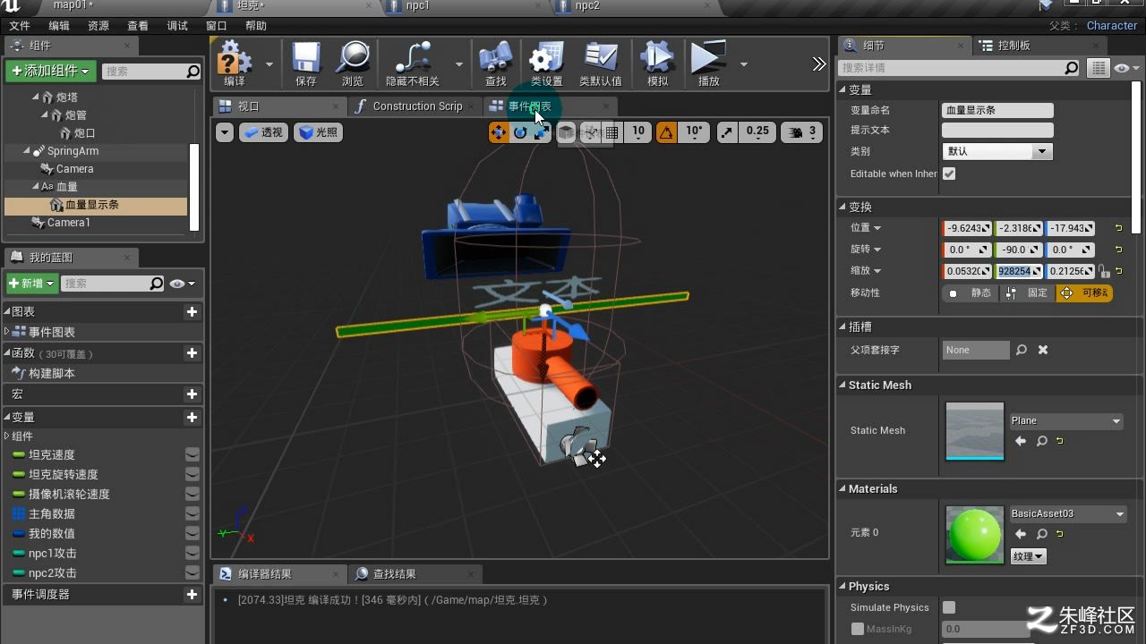The height and width of the screenshot is (644, 1146).
Task: Save the blueprint using 保存 icon
Action: click(306, 64)
